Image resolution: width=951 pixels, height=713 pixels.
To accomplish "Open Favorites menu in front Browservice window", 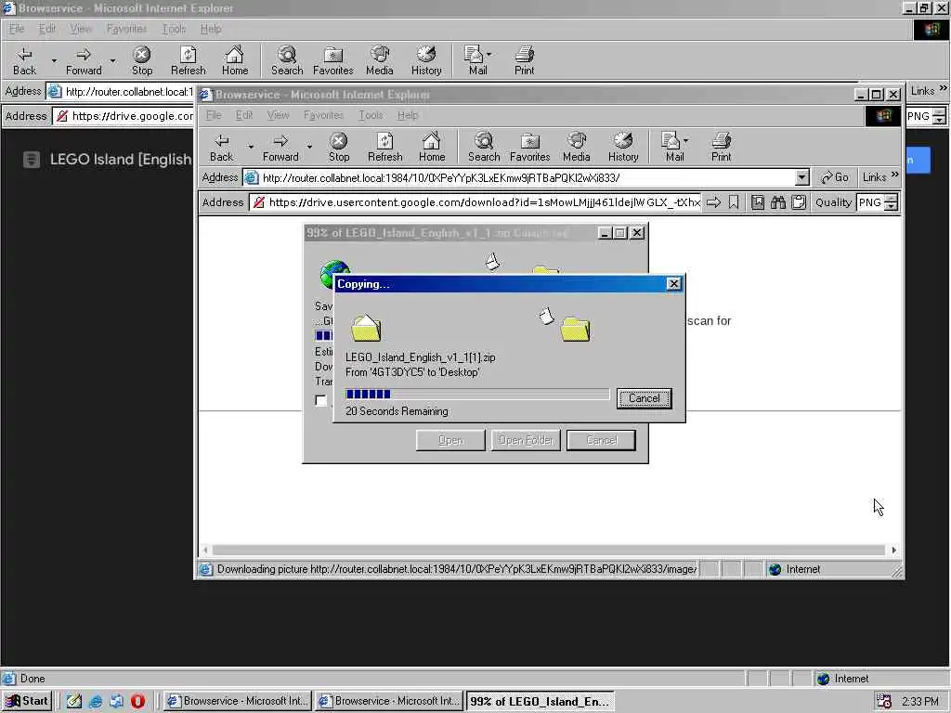I will [x=323, y=115].
